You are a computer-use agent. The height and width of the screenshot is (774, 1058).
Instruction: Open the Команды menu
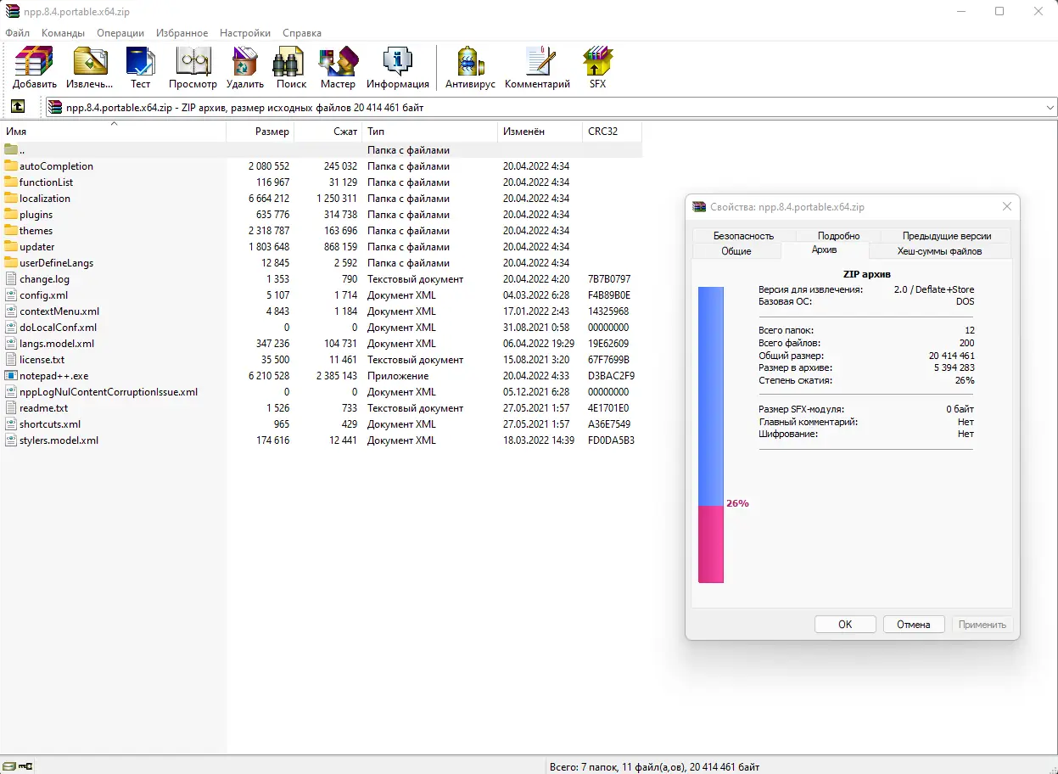point(63,33)
